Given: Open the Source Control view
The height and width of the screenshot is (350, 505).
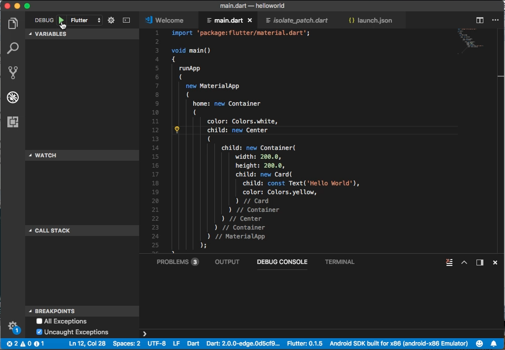Looking at the screenshot, I should (x=13, y=72).
